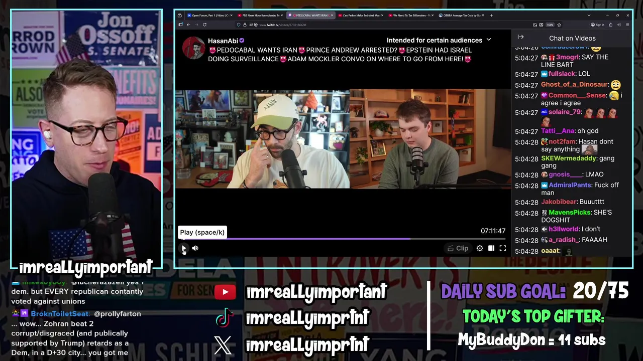Click chat username Ghost_of_a_Dinosaur
The height and width of the screenshot is (361, 643).
(x=575, y=85)
